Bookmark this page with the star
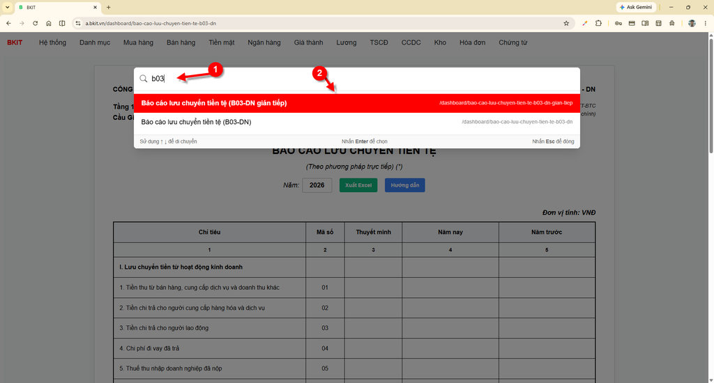This screenshot has width=714, height=383. point(566,23)
